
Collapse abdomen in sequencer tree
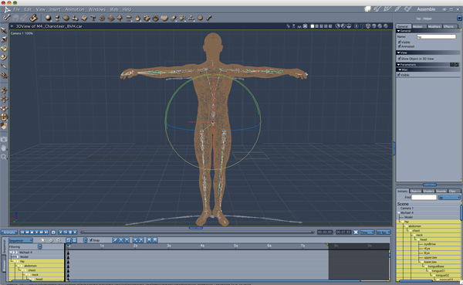coord(19,266)
